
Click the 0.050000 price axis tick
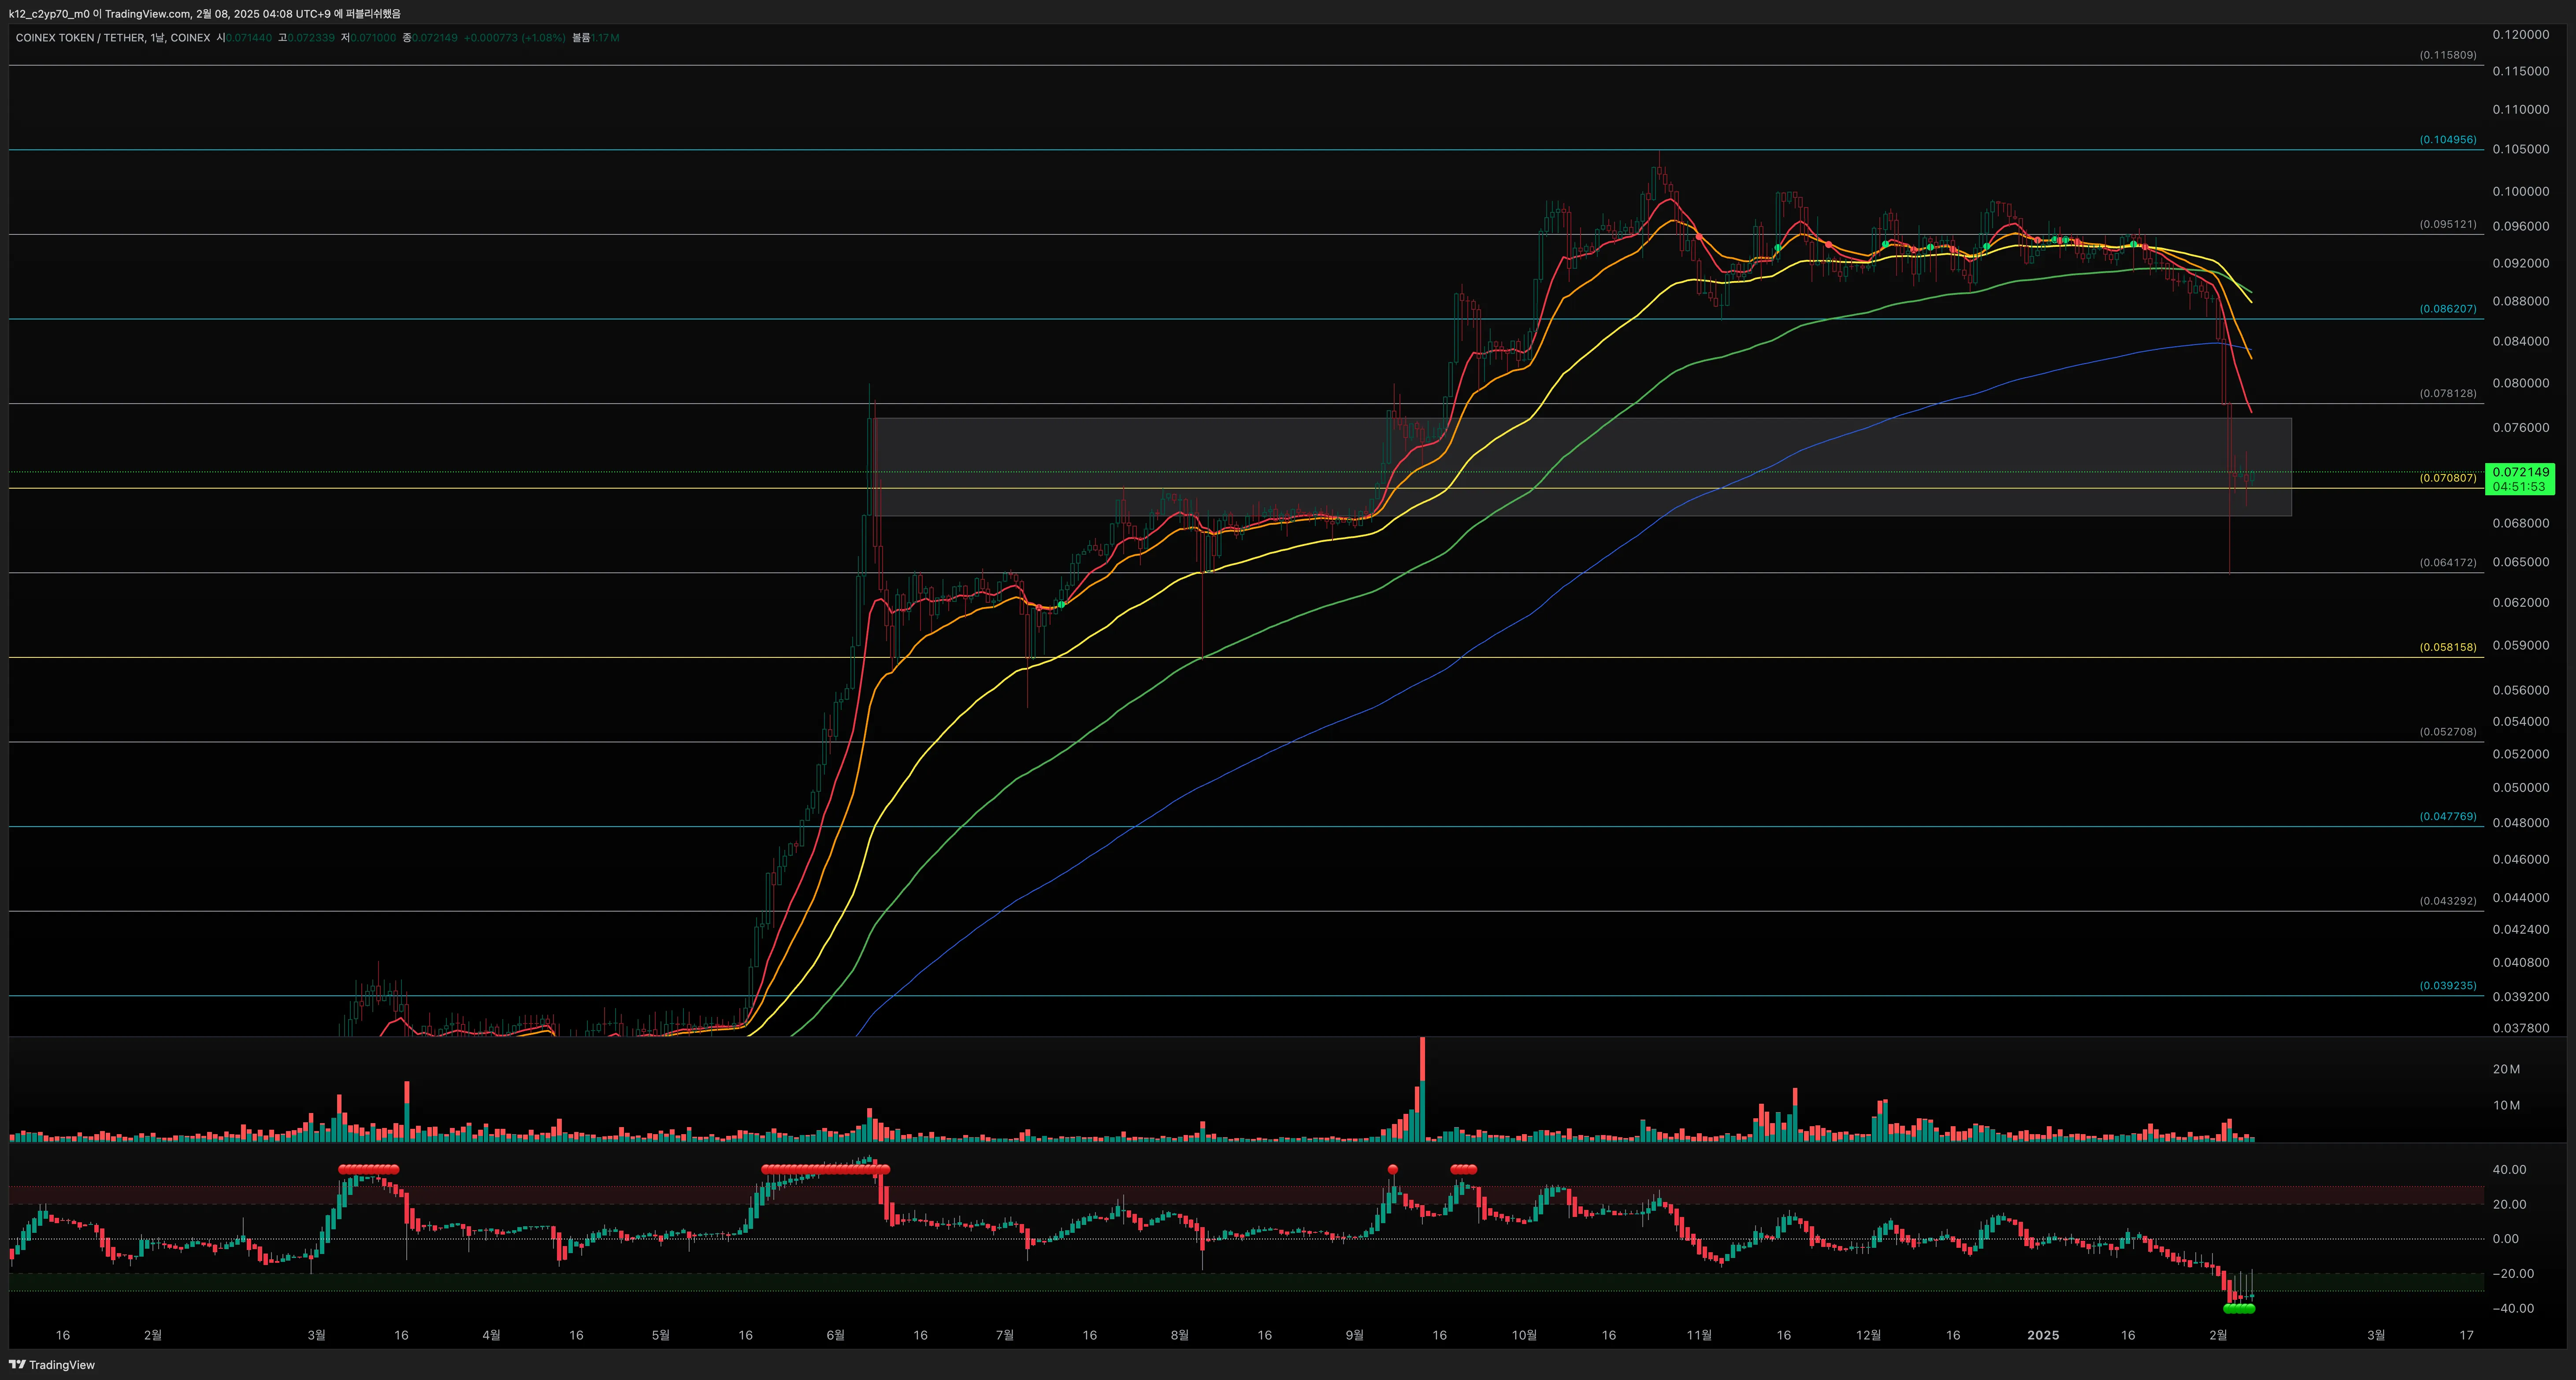2520,787
